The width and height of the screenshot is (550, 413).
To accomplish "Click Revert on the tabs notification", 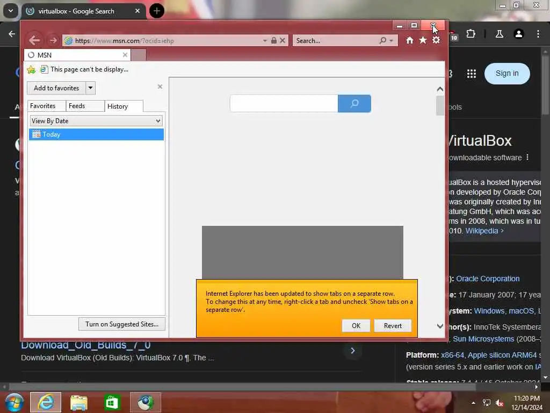I will [393, 325].
